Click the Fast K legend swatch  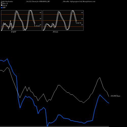point(2,5)
